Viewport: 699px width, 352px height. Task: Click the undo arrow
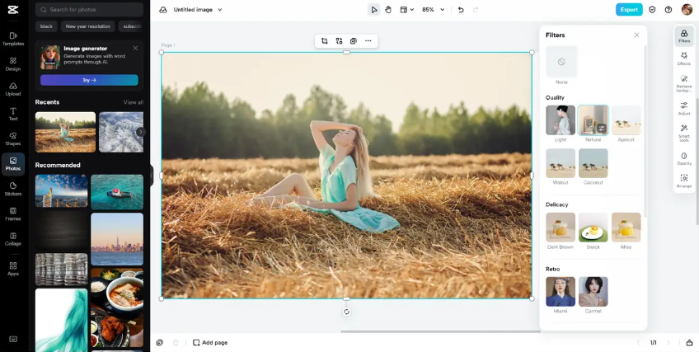click(x=461, y=10)
